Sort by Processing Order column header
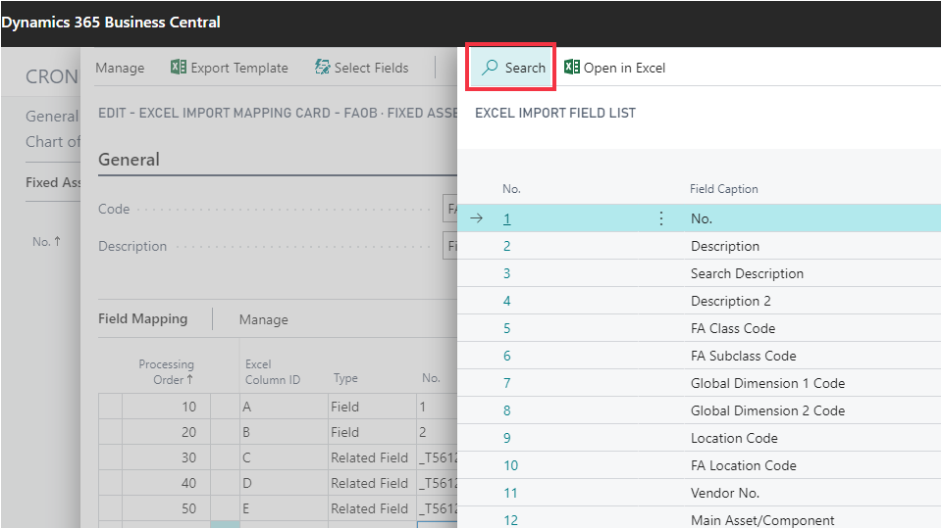Viewport: 942px width, 529px height. tap(166, 371)
